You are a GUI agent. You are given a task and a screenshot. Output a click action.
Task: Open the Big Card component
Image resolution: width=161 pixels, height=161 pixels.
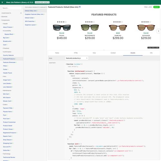6,38
